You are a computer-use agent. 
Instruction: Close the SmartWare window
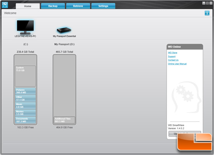click(x=211, y=3)
